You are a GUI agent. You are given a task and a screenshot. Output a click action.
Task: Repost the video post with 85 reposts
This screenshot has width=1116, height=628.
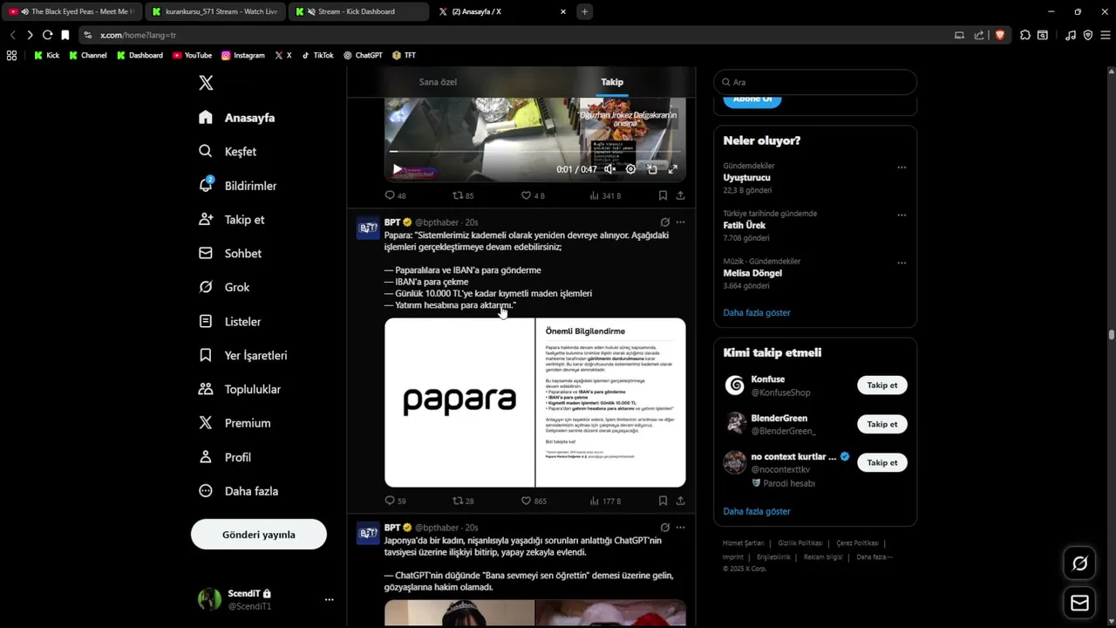[x=463, y=195]
